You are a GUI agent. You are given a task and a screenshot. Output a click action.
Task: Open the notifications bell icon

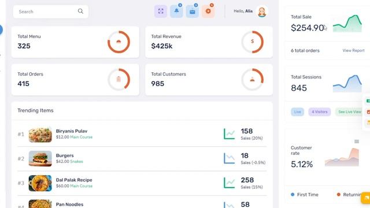click(x=176, y=11)
